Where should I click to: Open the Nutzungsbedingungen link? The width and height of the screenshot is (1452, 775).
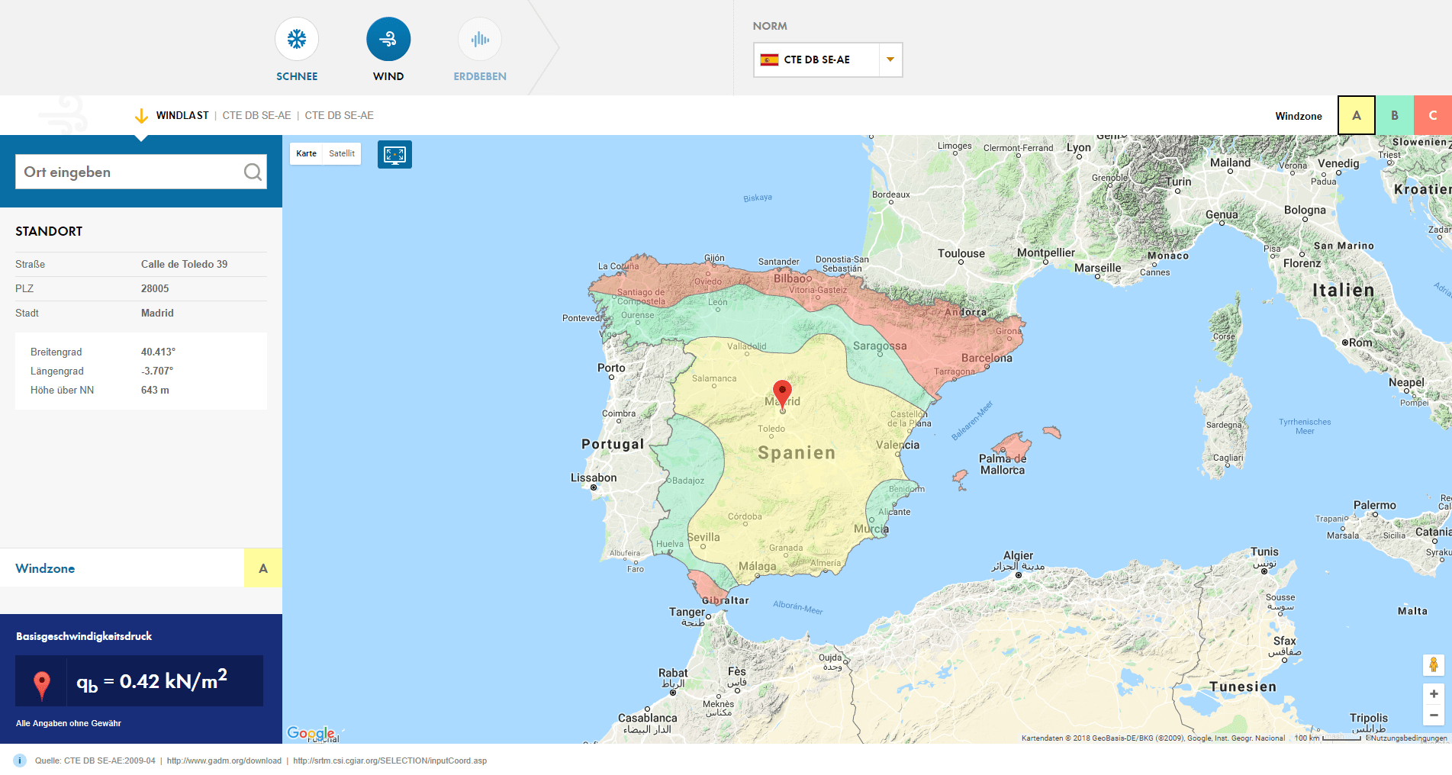point(1411,738)
